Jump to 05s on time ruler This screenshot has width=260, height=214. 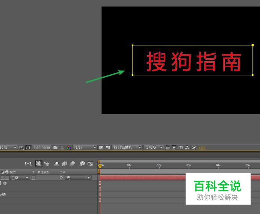(248, 166)
